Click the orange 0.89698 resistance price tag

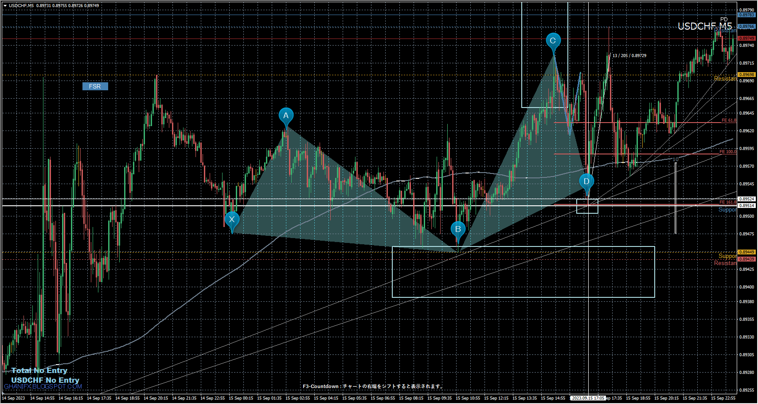point(746,75)
